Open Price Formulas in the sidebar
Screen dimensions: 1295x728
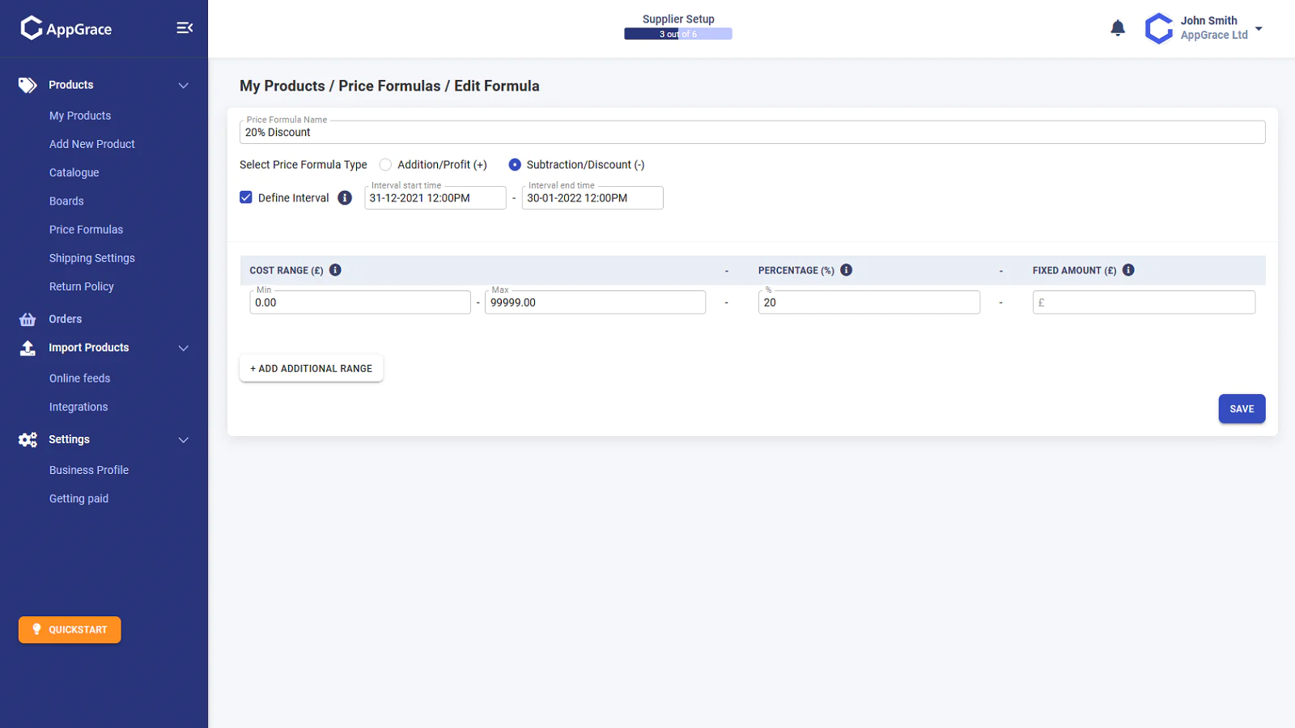pos(86,230)
